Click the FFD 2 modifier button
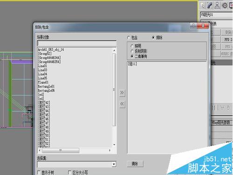Viewport: 233px width, 175px height. pyautogui.click(x=227, y=40)
